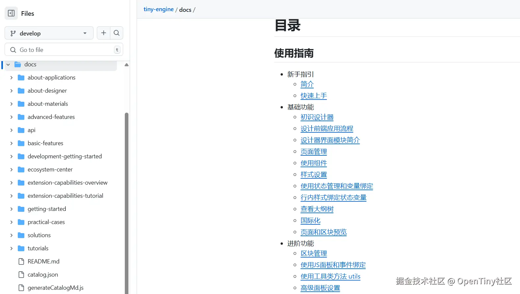Click the ecosystem-center folder icon
Image resolution: width=520 pixels, height=294 pixels.
tap(21, 170)
